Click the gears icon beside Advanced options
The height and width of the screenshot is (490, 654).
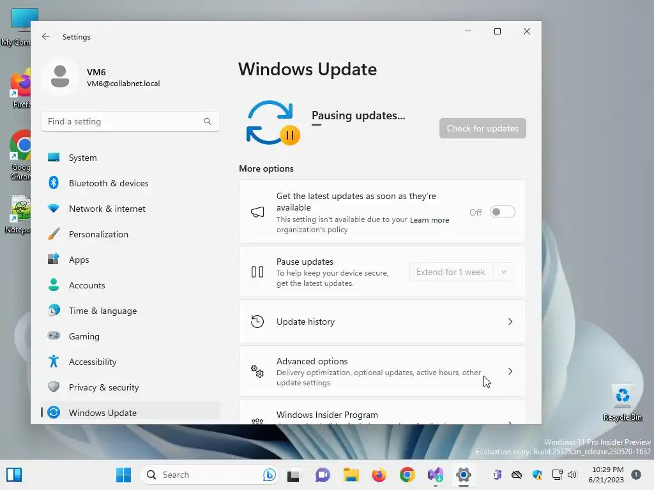click(257, 371)
